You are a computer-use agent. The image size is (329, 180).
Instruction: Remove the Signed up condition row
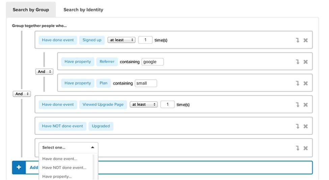(x=305, y=40)
